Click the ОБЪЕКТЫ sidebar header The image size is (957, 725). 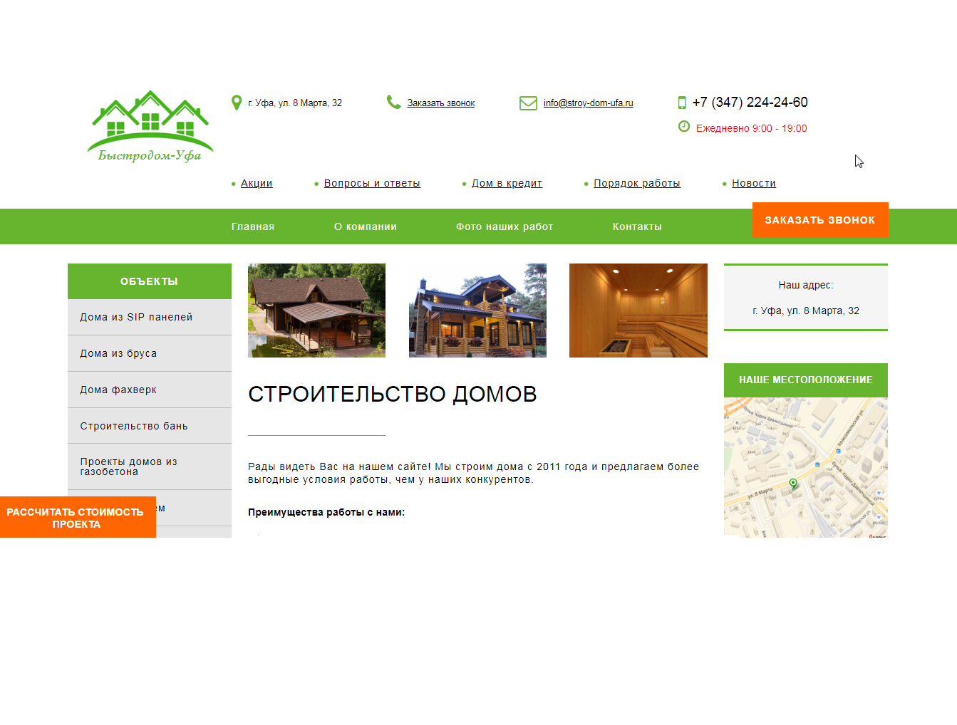pyautogui.click(x=150, y=281)
